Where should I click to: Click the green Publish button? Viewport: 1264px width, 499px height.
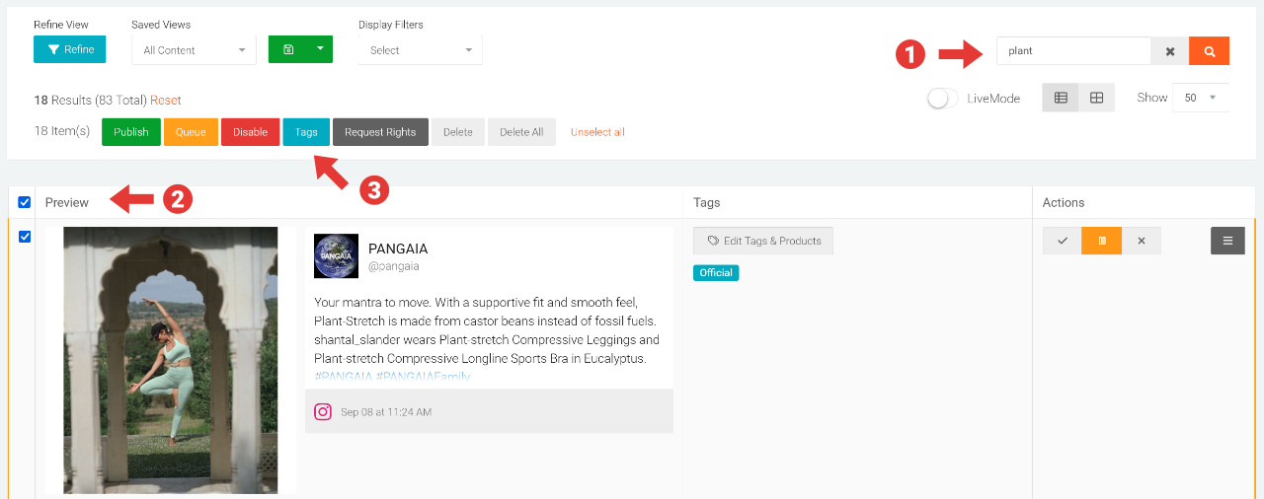tap(131, 132)
